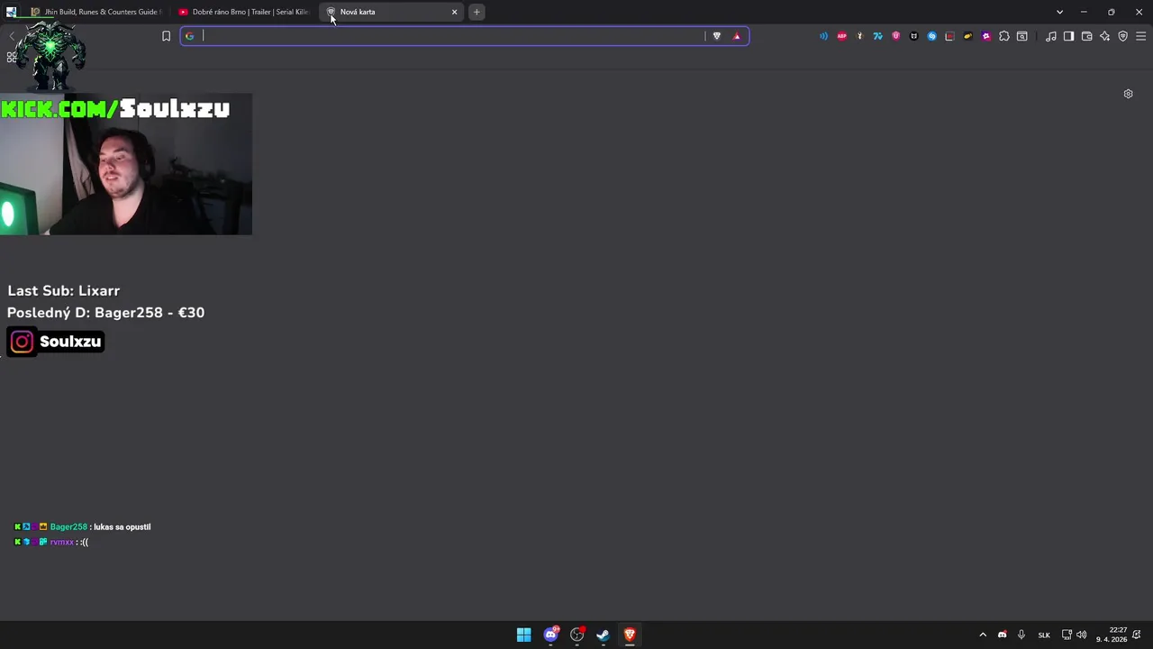Open the browser hamburger main menu
Screen dimensions: 1153x649
[1140, 36]
